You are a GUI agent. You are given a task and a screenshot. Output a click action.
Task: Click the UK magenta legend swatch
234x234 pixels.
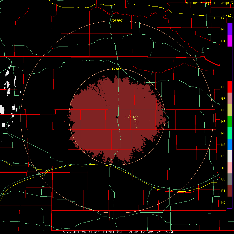pyautogui.click(x=230, y=41)
